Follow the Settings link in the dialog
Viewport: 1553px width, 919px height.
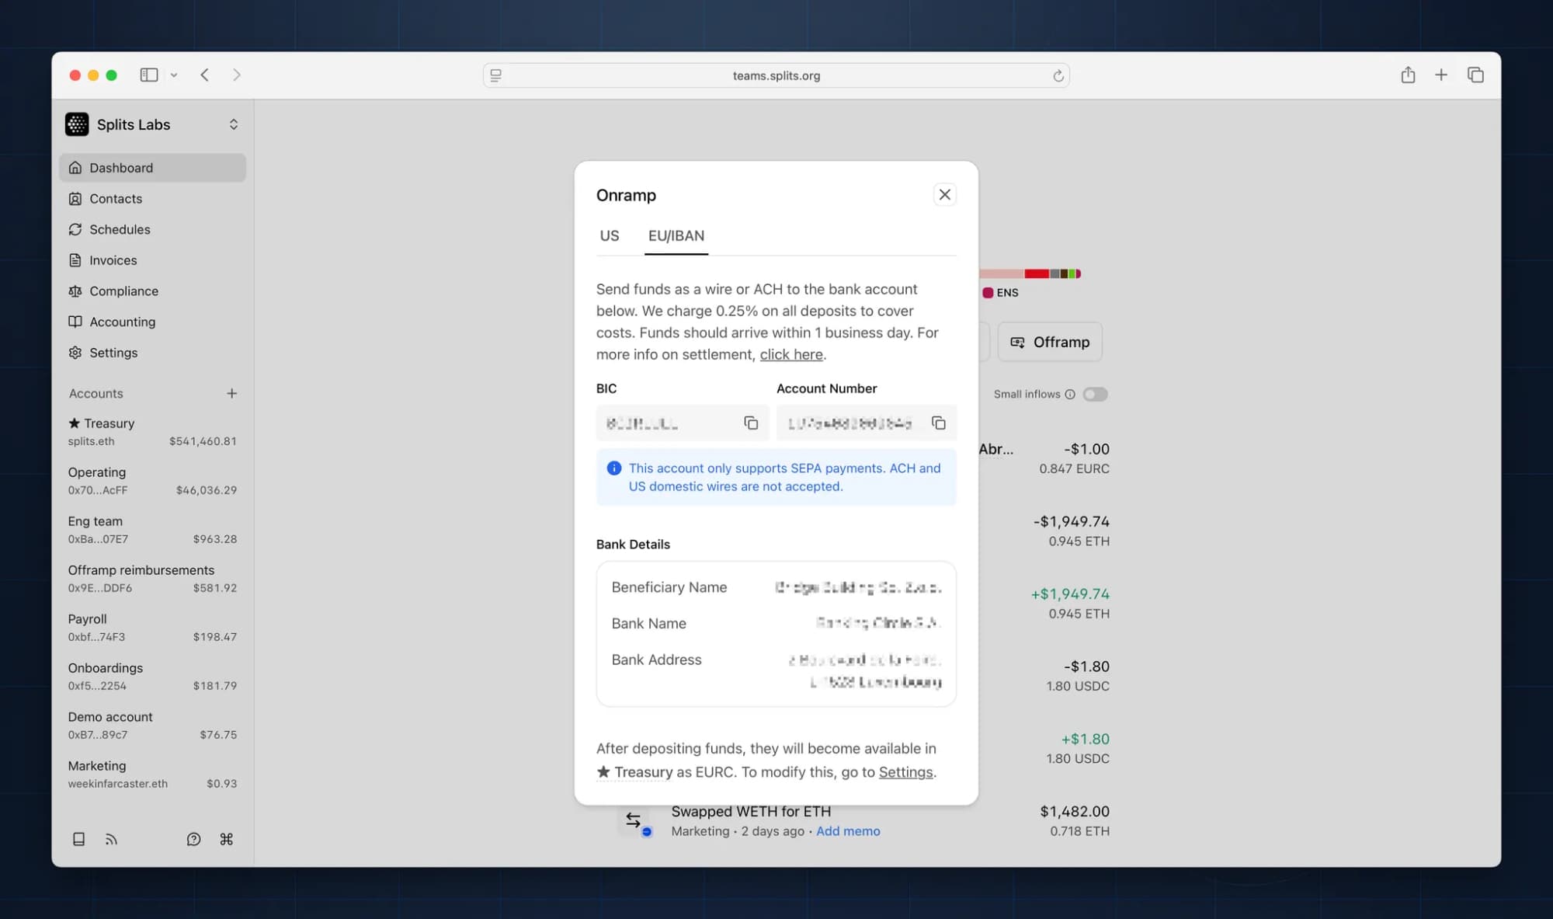tap(905, 772)
